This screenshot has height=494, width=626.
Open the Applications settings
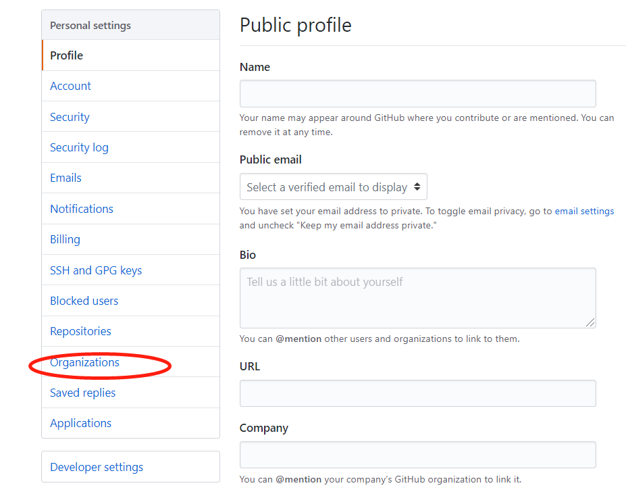tap(80, 423)
